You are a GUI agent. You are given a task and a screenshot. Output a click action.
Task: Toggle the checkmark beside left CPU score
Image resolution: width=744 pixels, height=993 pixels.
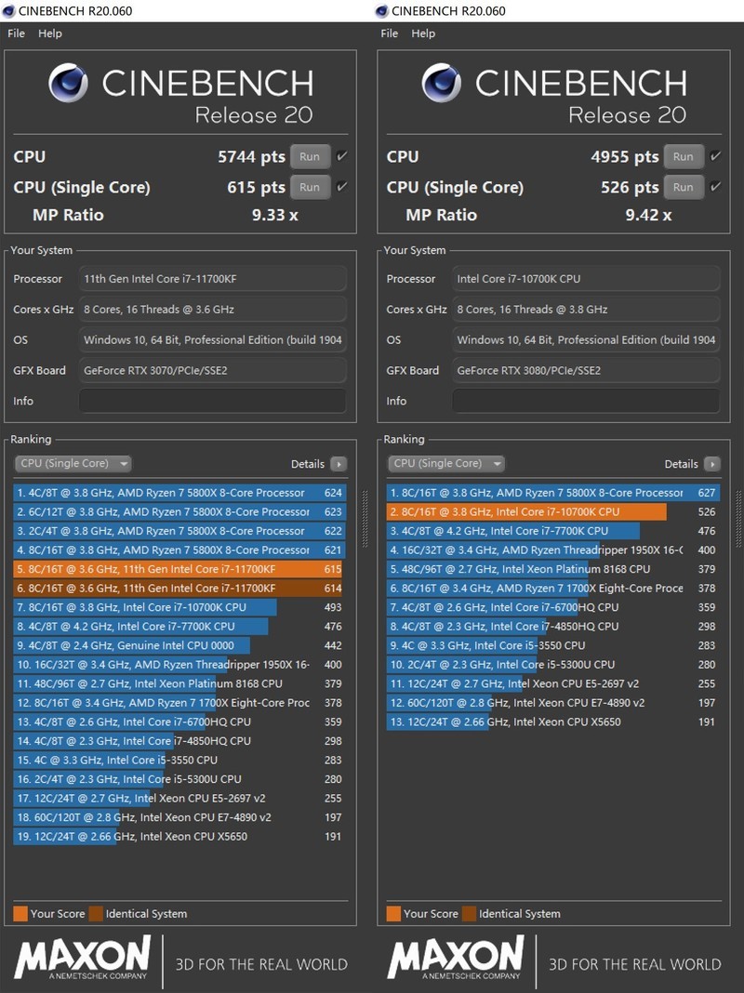[x=340, y=156]
